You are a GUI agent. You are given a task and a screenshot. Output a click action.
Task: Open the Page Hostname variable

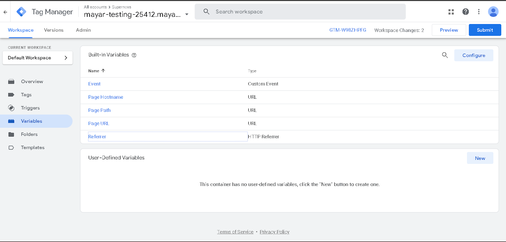click(106, 97)
